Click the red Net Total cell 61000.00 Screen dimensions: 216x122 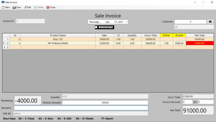coord(199,43)
